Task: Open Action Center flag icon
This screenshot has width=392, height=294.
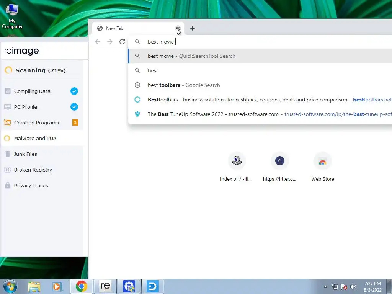Action: pos(344,287)
